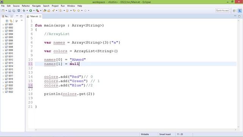Open the Run menu
This screenshot has height=137, width=243.
[x=63, y=6]
